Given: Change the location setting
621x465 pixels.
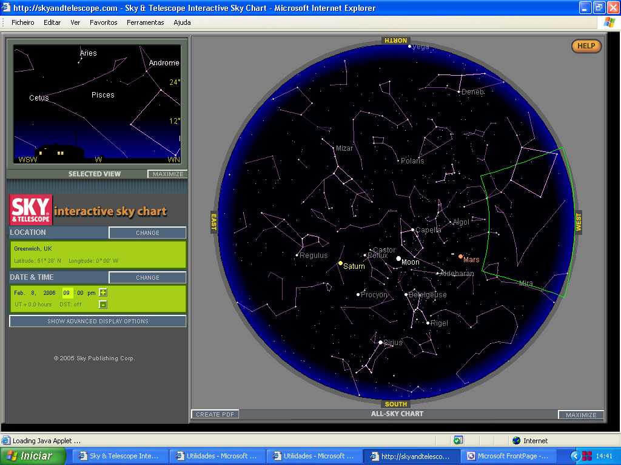Looking at the screenshot, I should (147, 233).
